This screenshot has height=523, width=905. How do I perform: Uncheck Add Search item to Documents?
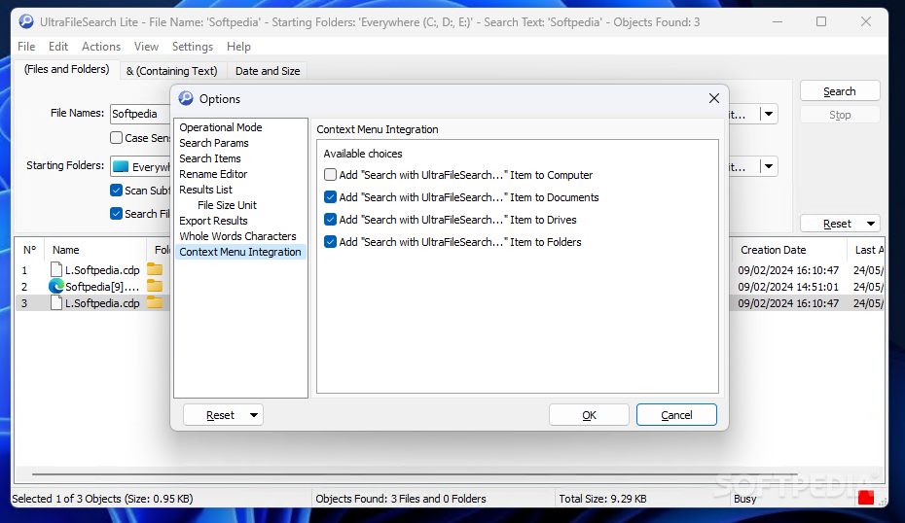(330, 197)
